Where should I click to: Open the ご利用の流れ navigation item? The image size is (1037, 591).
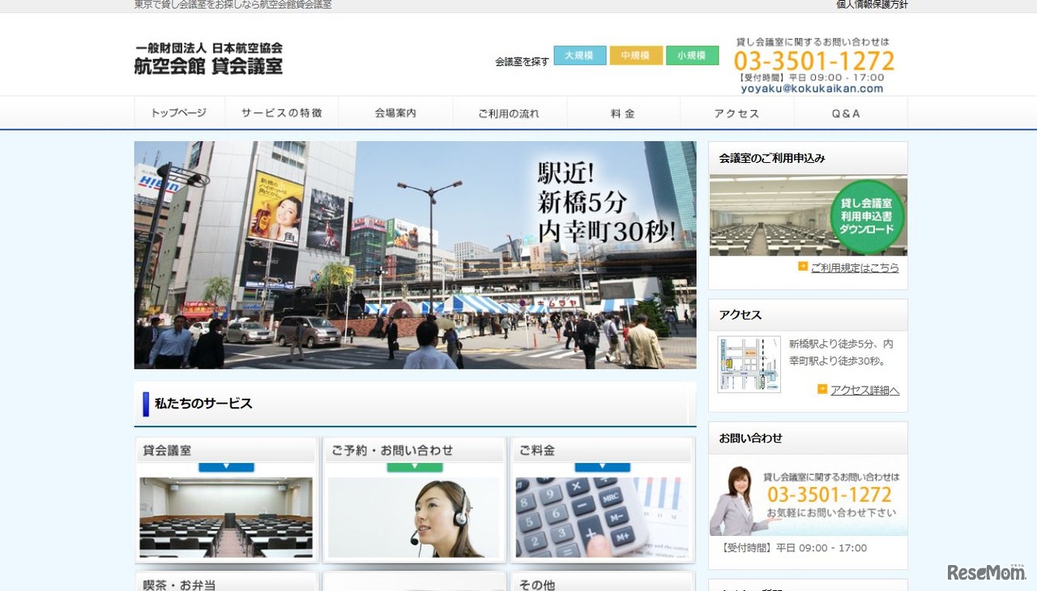[509, 113]
